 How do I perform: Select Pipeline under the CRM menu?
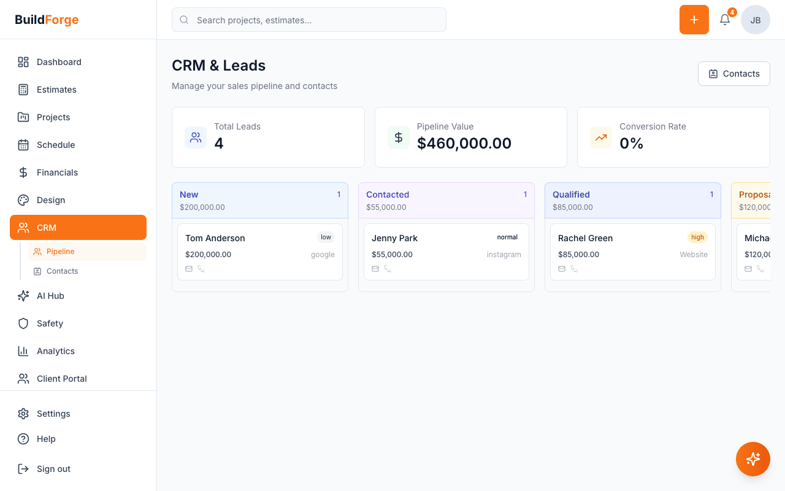[61, 251]
